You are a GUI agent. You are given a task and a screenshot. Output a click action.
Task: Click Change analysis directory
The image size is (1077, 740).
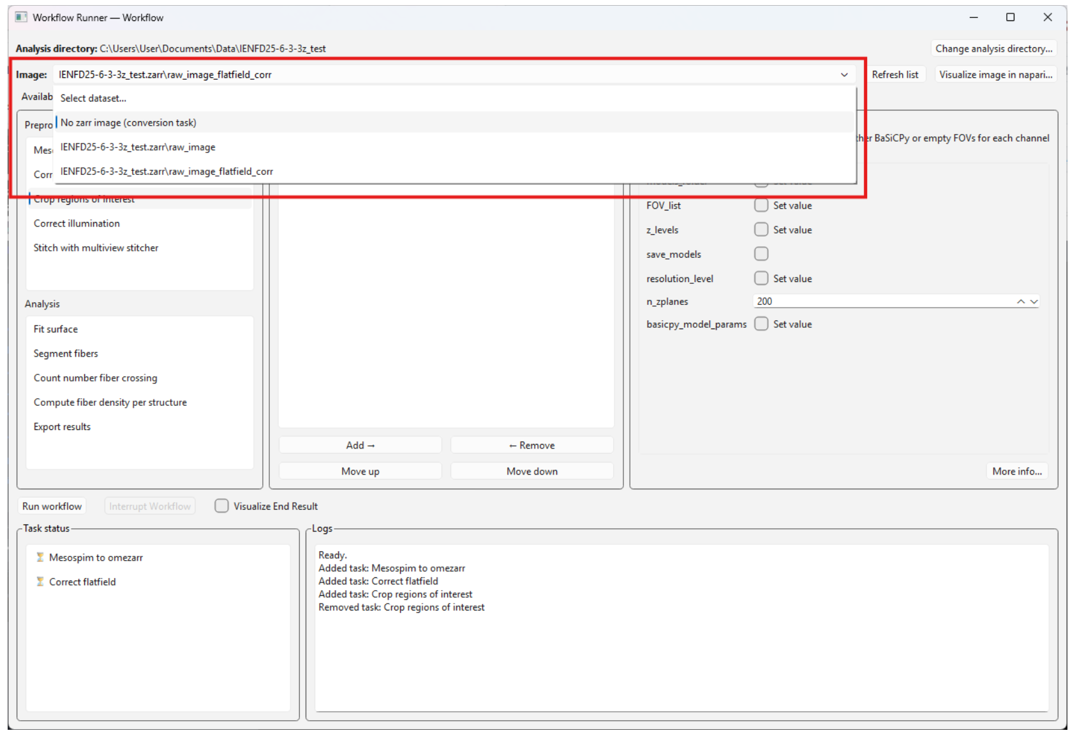click(x=993, y=48)
